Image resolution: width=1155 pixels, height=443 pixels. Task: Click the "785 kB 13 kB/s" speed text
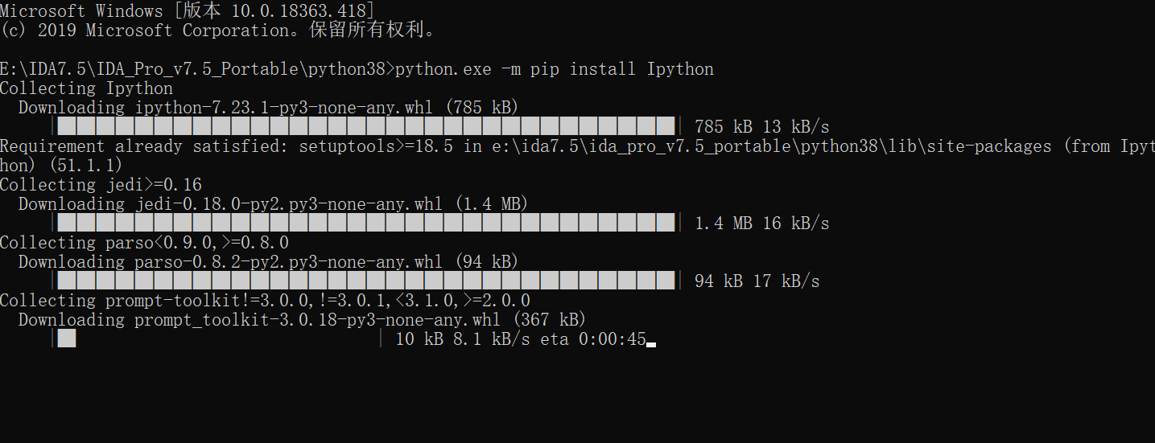click(x=761, y=127)
